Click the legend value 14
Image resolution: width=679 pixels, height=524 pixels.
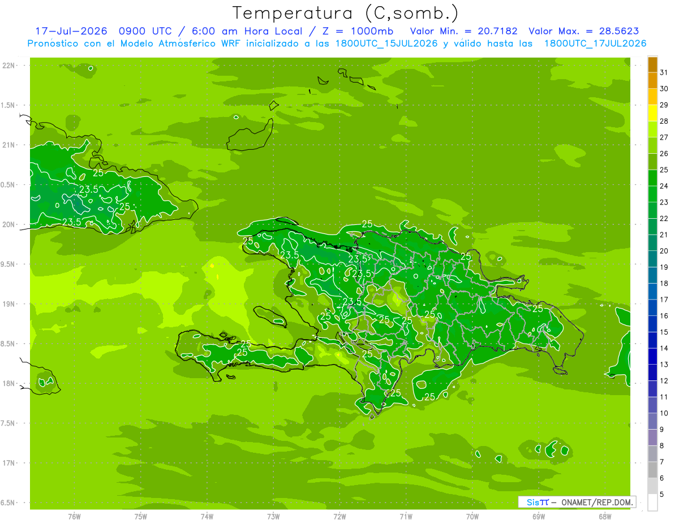pos(664,348)
